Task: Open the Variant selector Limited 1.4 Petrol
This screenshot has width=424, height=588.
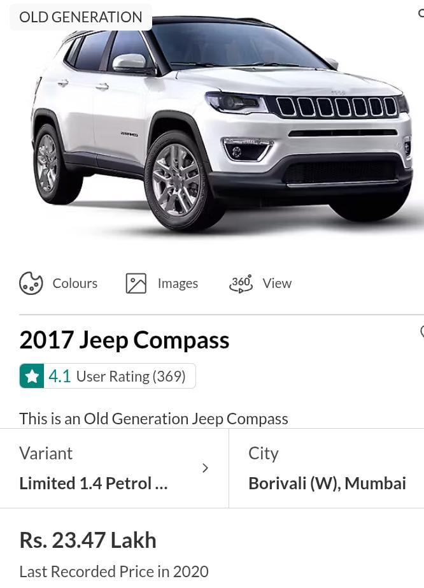Action: click(x=114, y=468)
